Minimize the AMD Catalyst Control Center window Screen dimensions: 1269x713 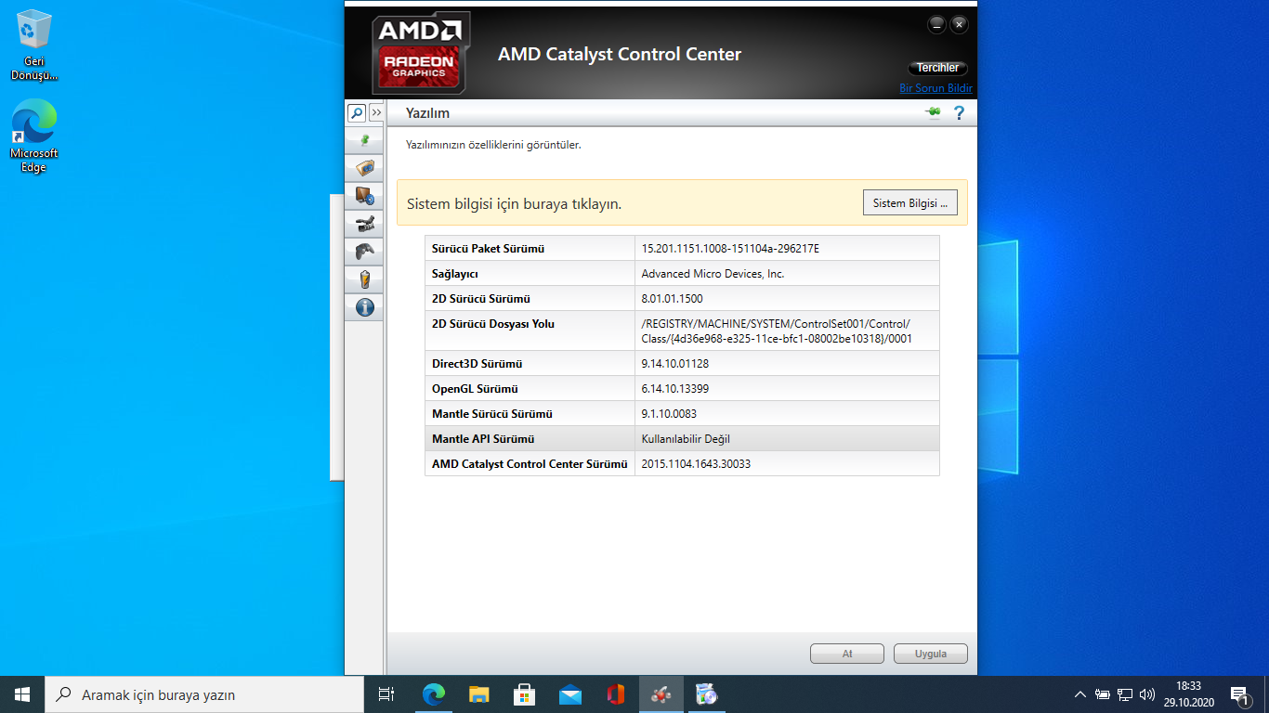[936, 24]
